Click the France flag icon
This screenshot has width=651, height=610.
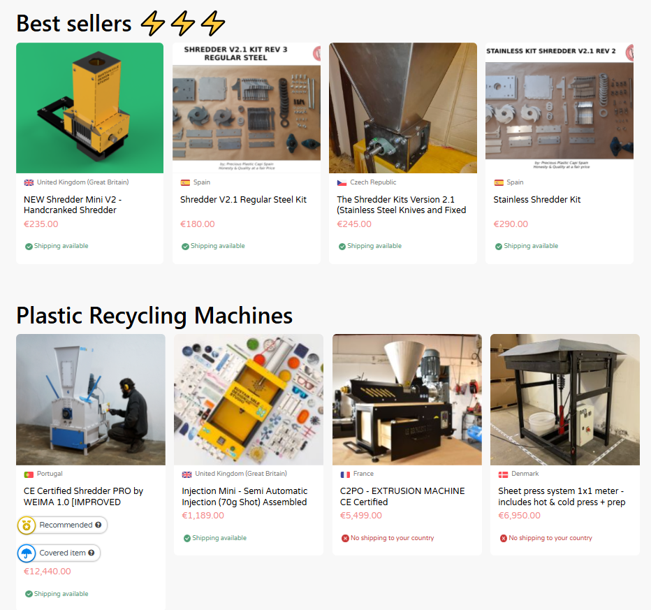[345, 474]
